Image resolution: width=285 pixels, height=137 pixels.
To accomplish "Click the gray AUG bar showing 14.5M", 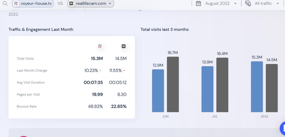I will click(x=272, y=88).
